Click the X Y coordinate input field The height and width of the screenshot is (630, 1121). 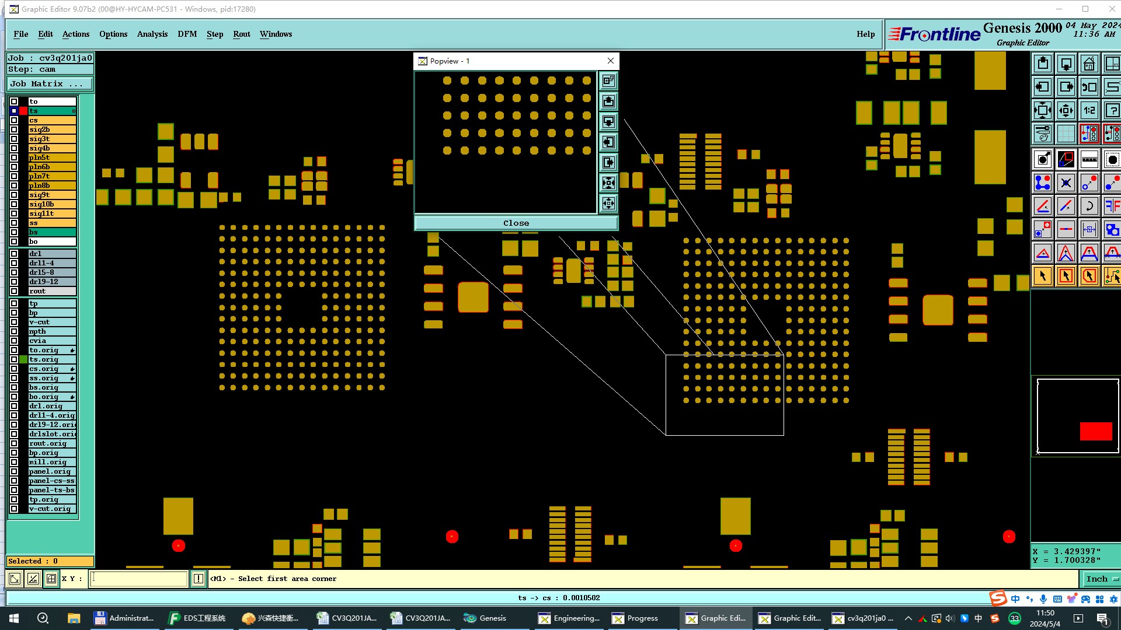pyautogui.click(x=139, y=579)
